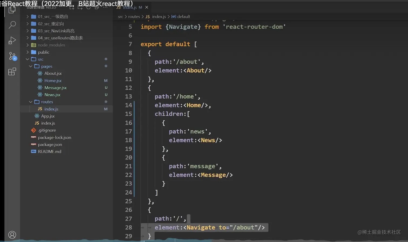Click the path:'/home' text on line 13
The width and height of the screenshot is (408, 242).
click(176, 96)
